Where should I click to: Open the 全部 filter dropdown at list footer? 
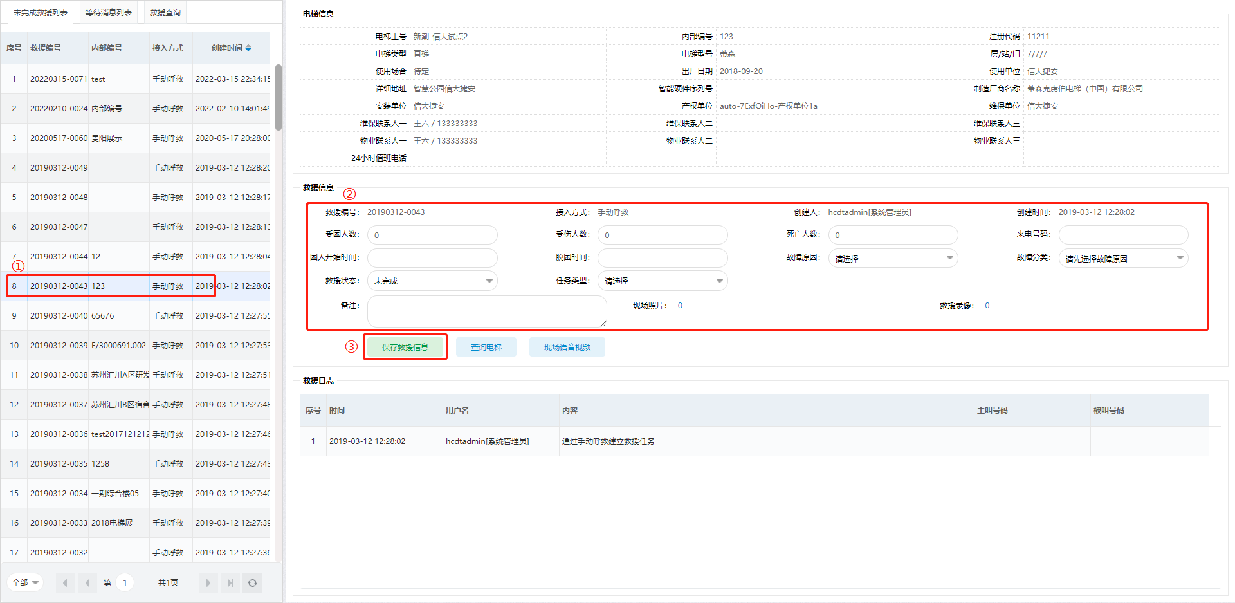pyautogui.click(x=25, y=583)
